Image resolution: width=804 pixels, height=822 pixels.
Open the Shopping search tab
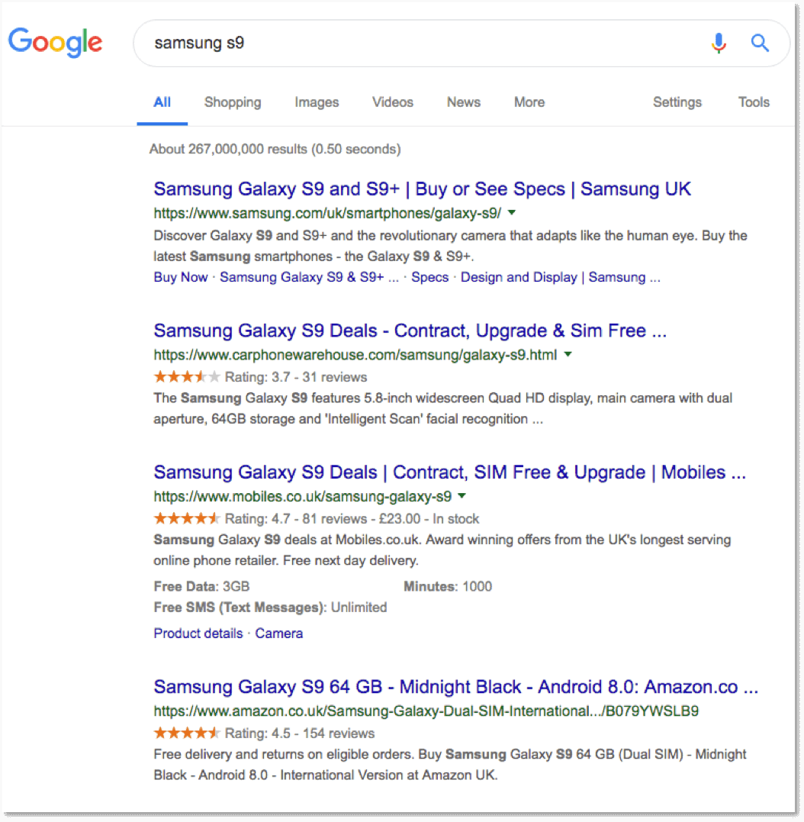click(232, 102)
